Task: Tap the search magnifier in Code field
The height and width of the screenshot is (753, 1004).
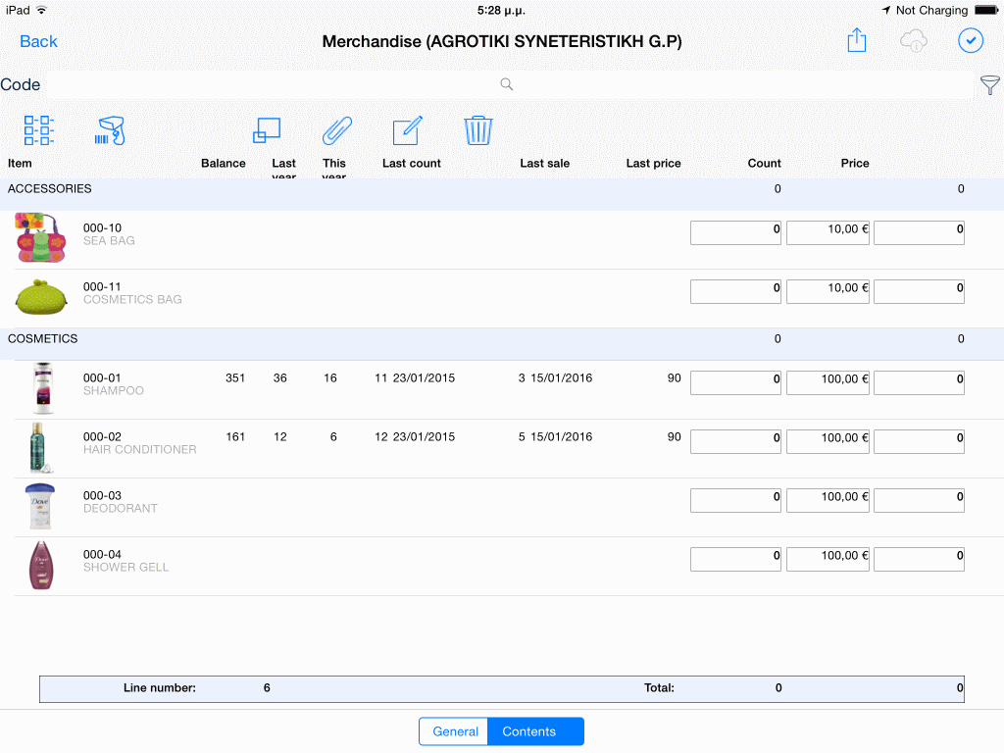Action: pos(507,84)
